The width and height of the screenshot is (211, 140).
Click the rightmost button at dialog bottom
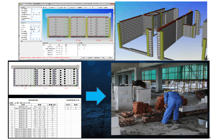pyautogui.click(x=110, y=58)
